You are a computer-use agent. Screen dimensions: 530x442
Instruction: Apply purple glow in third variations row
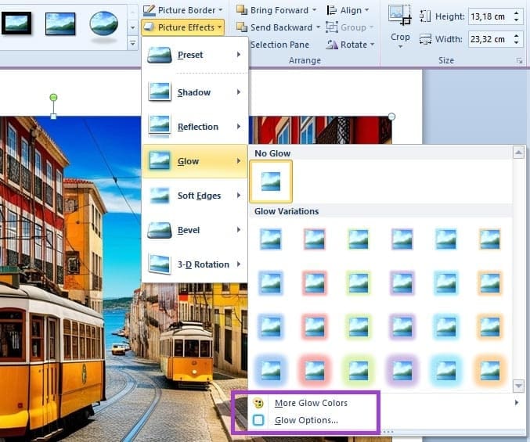click(402, 327)
